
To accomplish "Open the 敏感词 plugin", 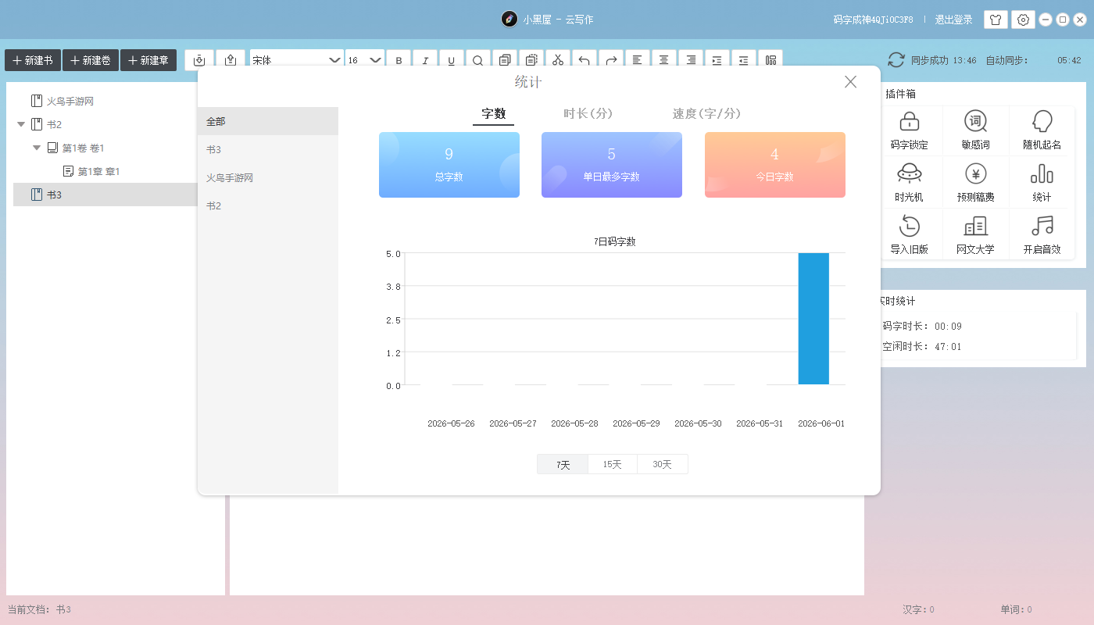I will pos(976,130).
